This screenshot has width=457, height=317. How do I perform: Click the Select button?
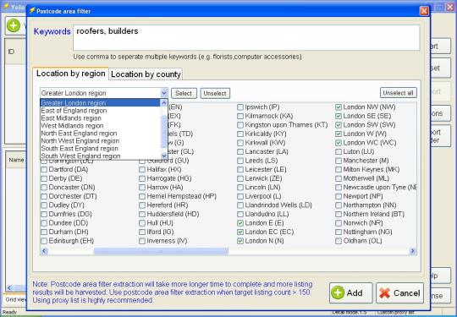184,93
